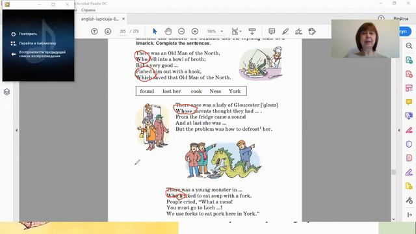
Task: Open the help question mark icon
Action: point(381,18)
